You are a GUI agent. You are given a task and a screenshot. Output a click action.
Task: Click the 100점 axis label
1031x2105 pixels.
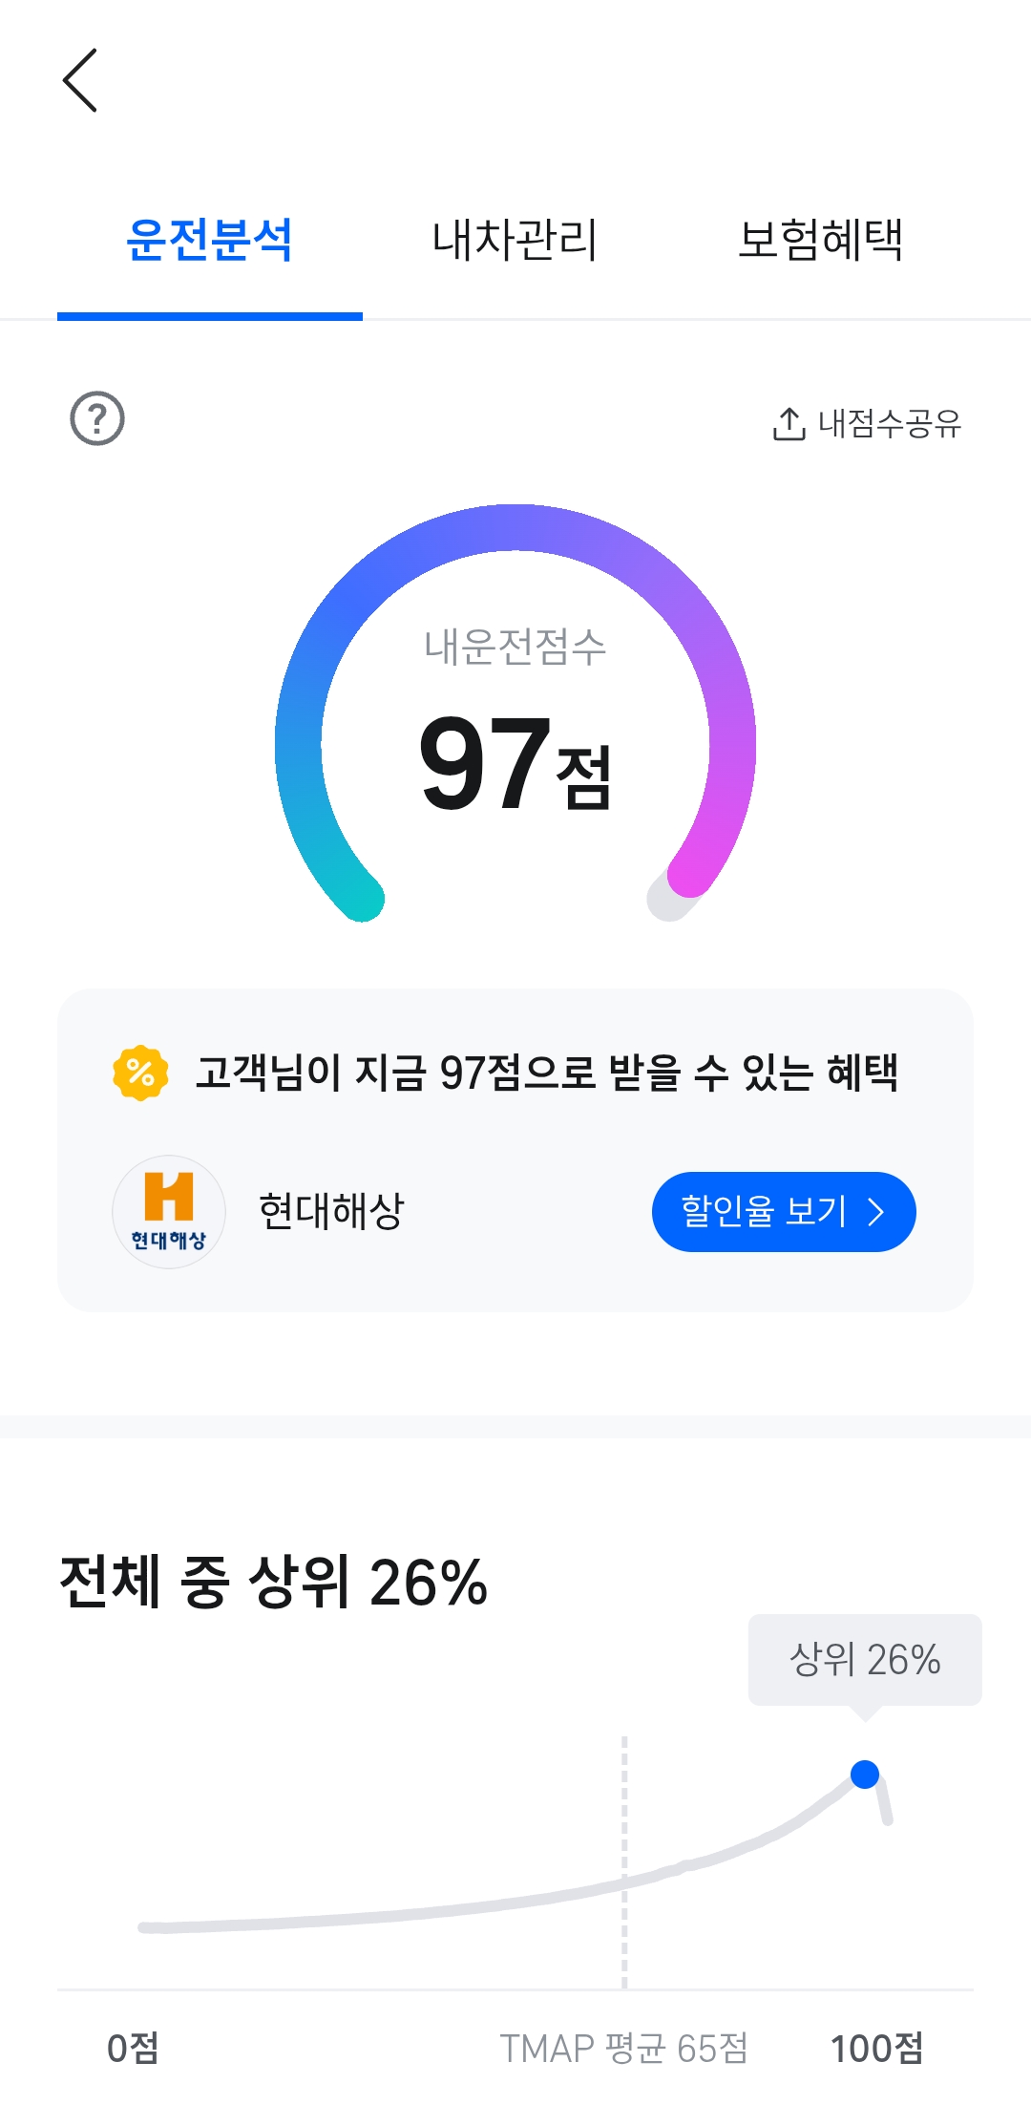coord(876,2048)
